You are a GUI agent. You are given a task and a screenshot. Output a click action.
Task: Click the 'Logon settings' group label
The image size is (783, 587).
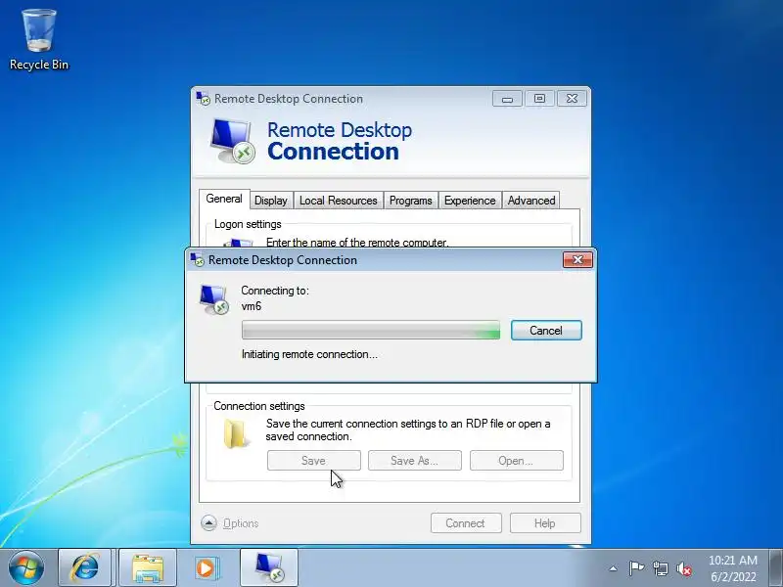248,224
